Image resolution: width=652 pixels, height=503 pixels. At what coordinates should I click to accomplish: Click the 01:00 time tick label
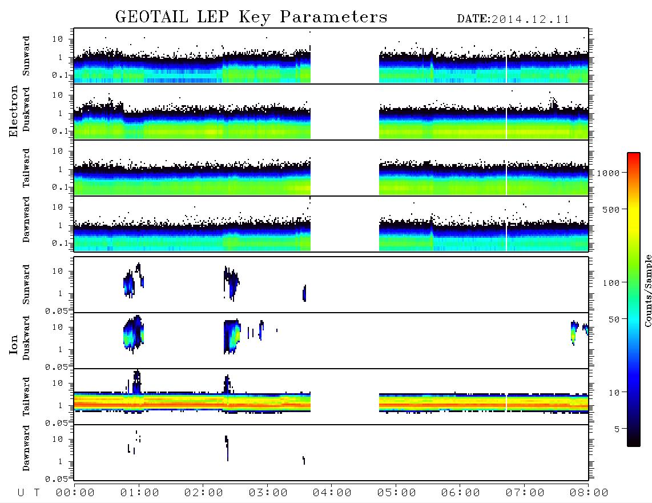[x=139, y=493]
